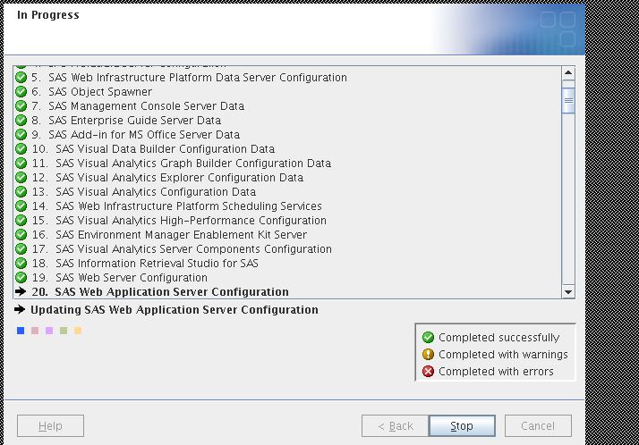Click the arrow icon beside SAS Web Application Server Configuration
639x445 pixels.
click(21, 292)
